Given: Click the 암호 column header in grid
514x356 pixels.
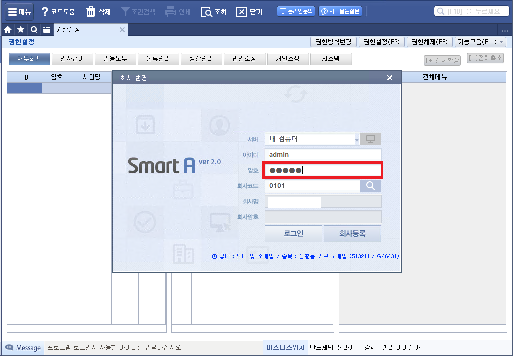Looking at the screenshot, I should coord(57,77).
